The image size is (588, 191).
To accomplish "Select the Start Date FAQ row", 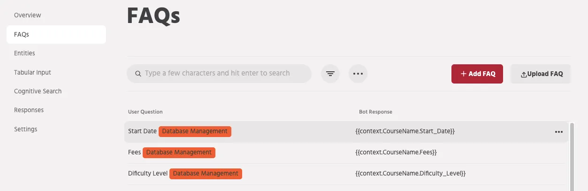I will 346,131.
